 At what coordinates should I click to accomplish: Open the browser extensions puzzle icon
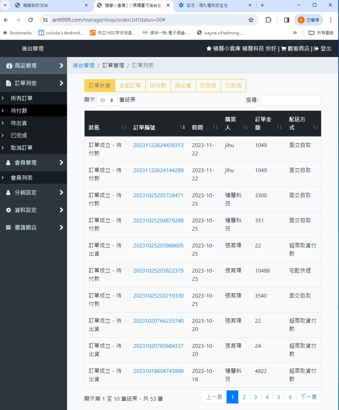pyautogui.click(x=269, y=20)
